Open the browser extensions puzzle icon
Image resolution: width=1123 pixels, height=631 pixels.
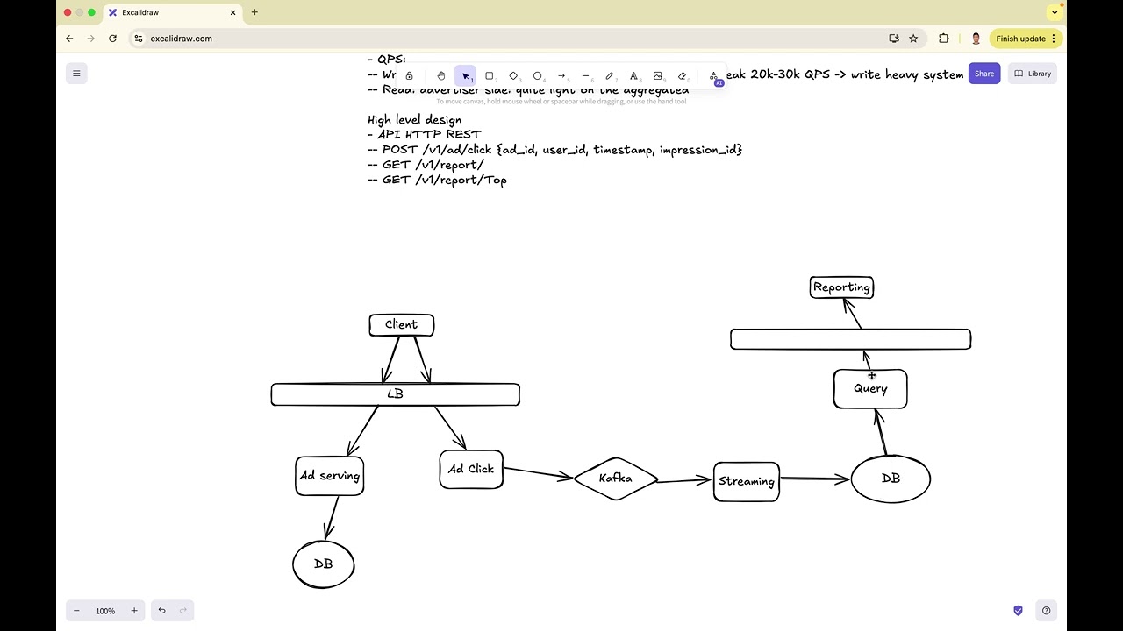(944, 39)
